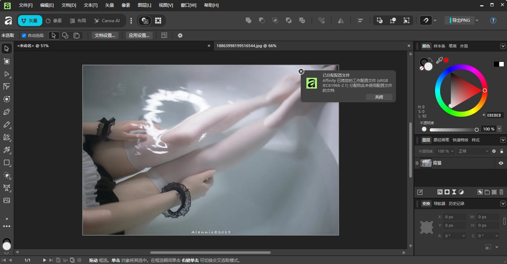This screenshot has height=264, width=507.
Task: Open the Canva AI studio
Action: [107, 21]
